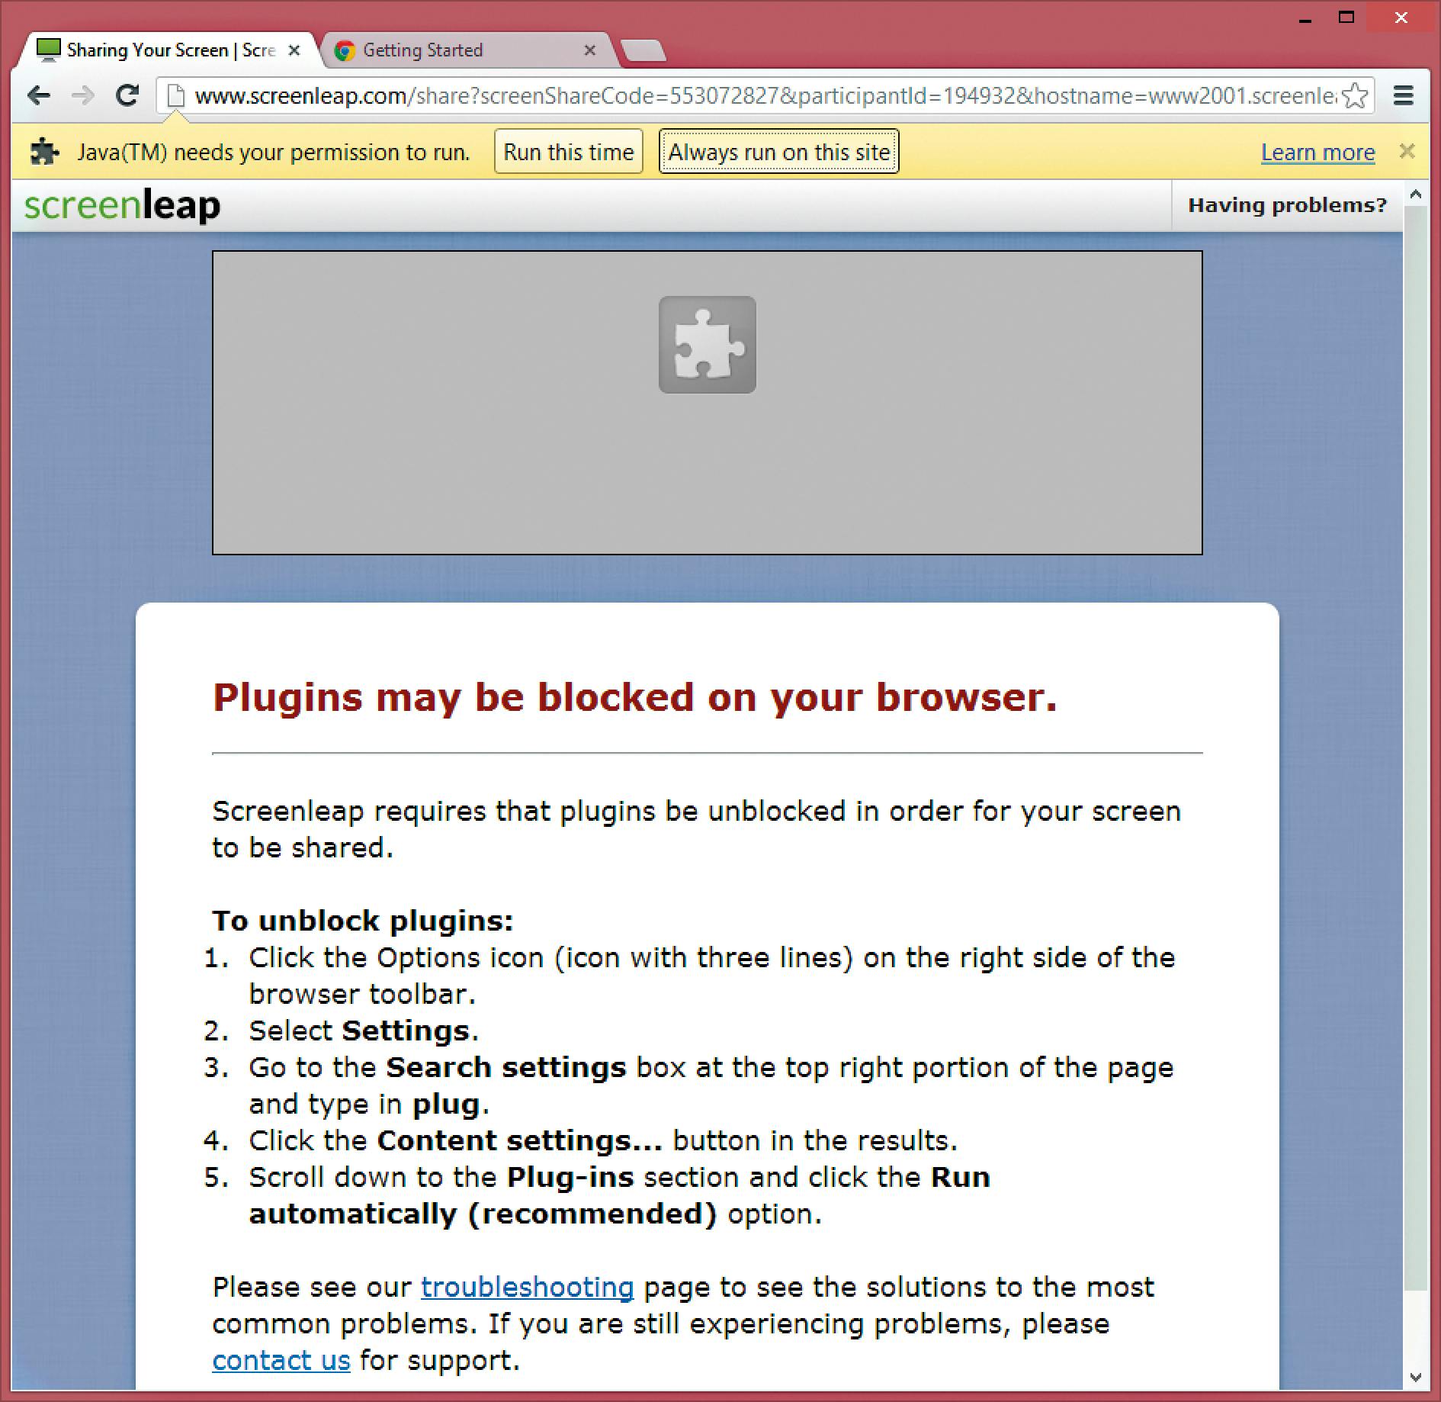Click the text To unblock plugins:

point(363,921)
